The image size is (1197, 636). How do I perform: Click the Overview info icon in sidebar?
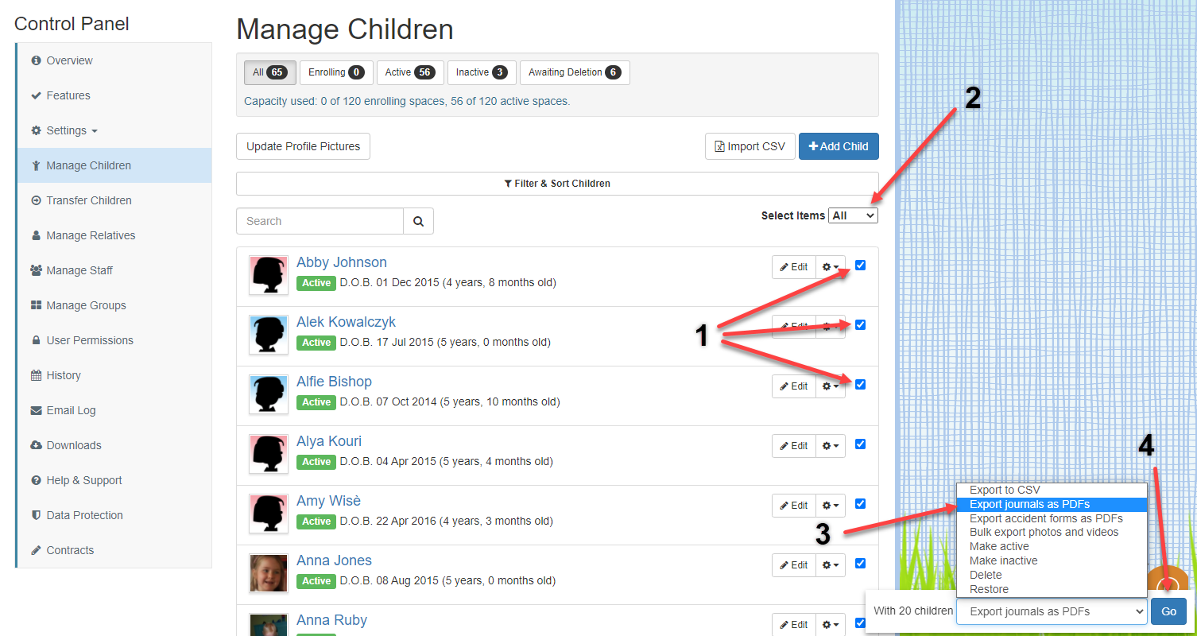[x=36, y=60]
